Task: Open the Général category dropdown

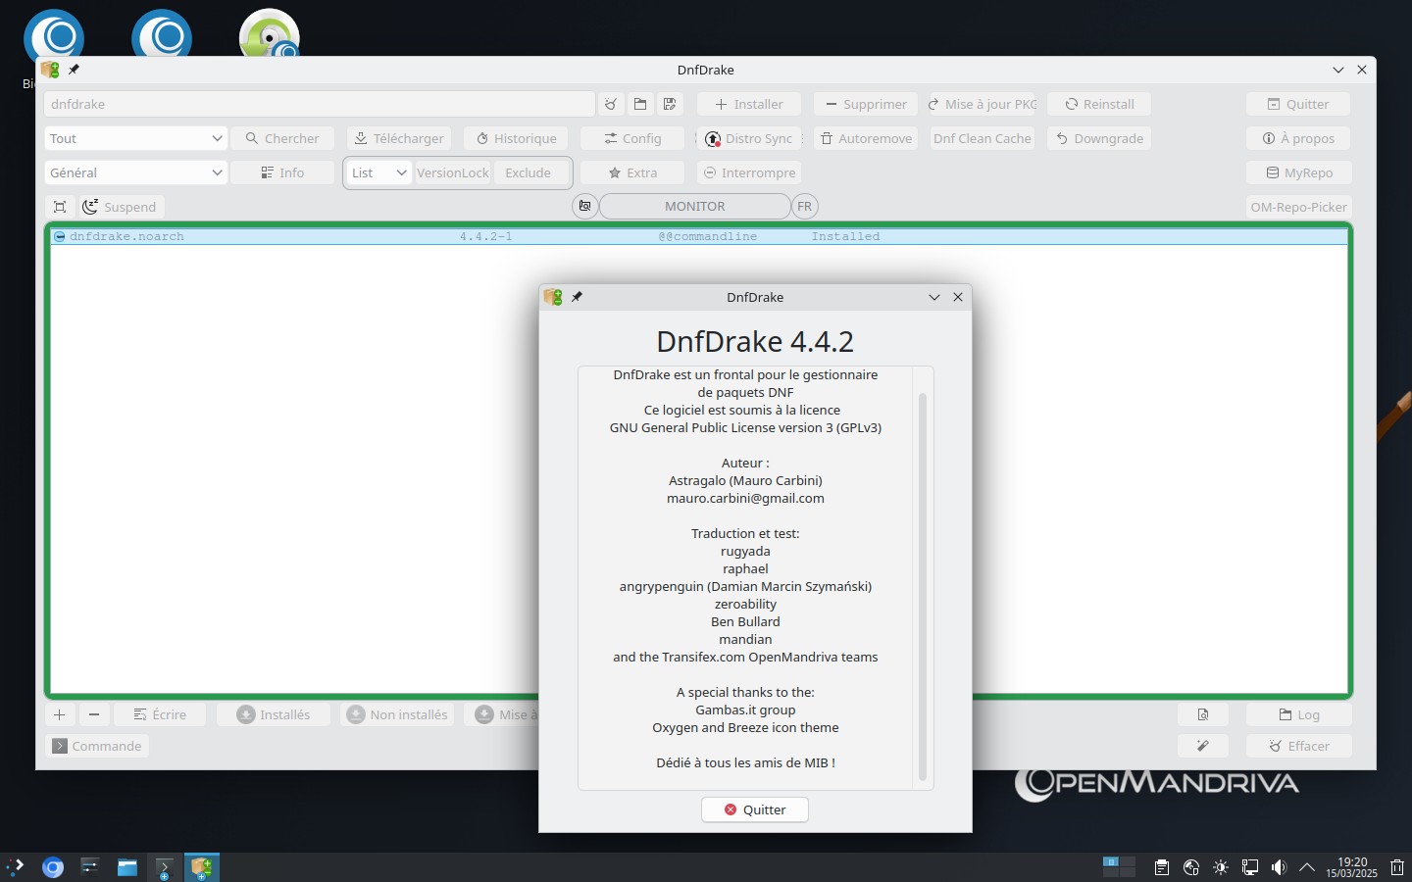Action: click(135, 172)
